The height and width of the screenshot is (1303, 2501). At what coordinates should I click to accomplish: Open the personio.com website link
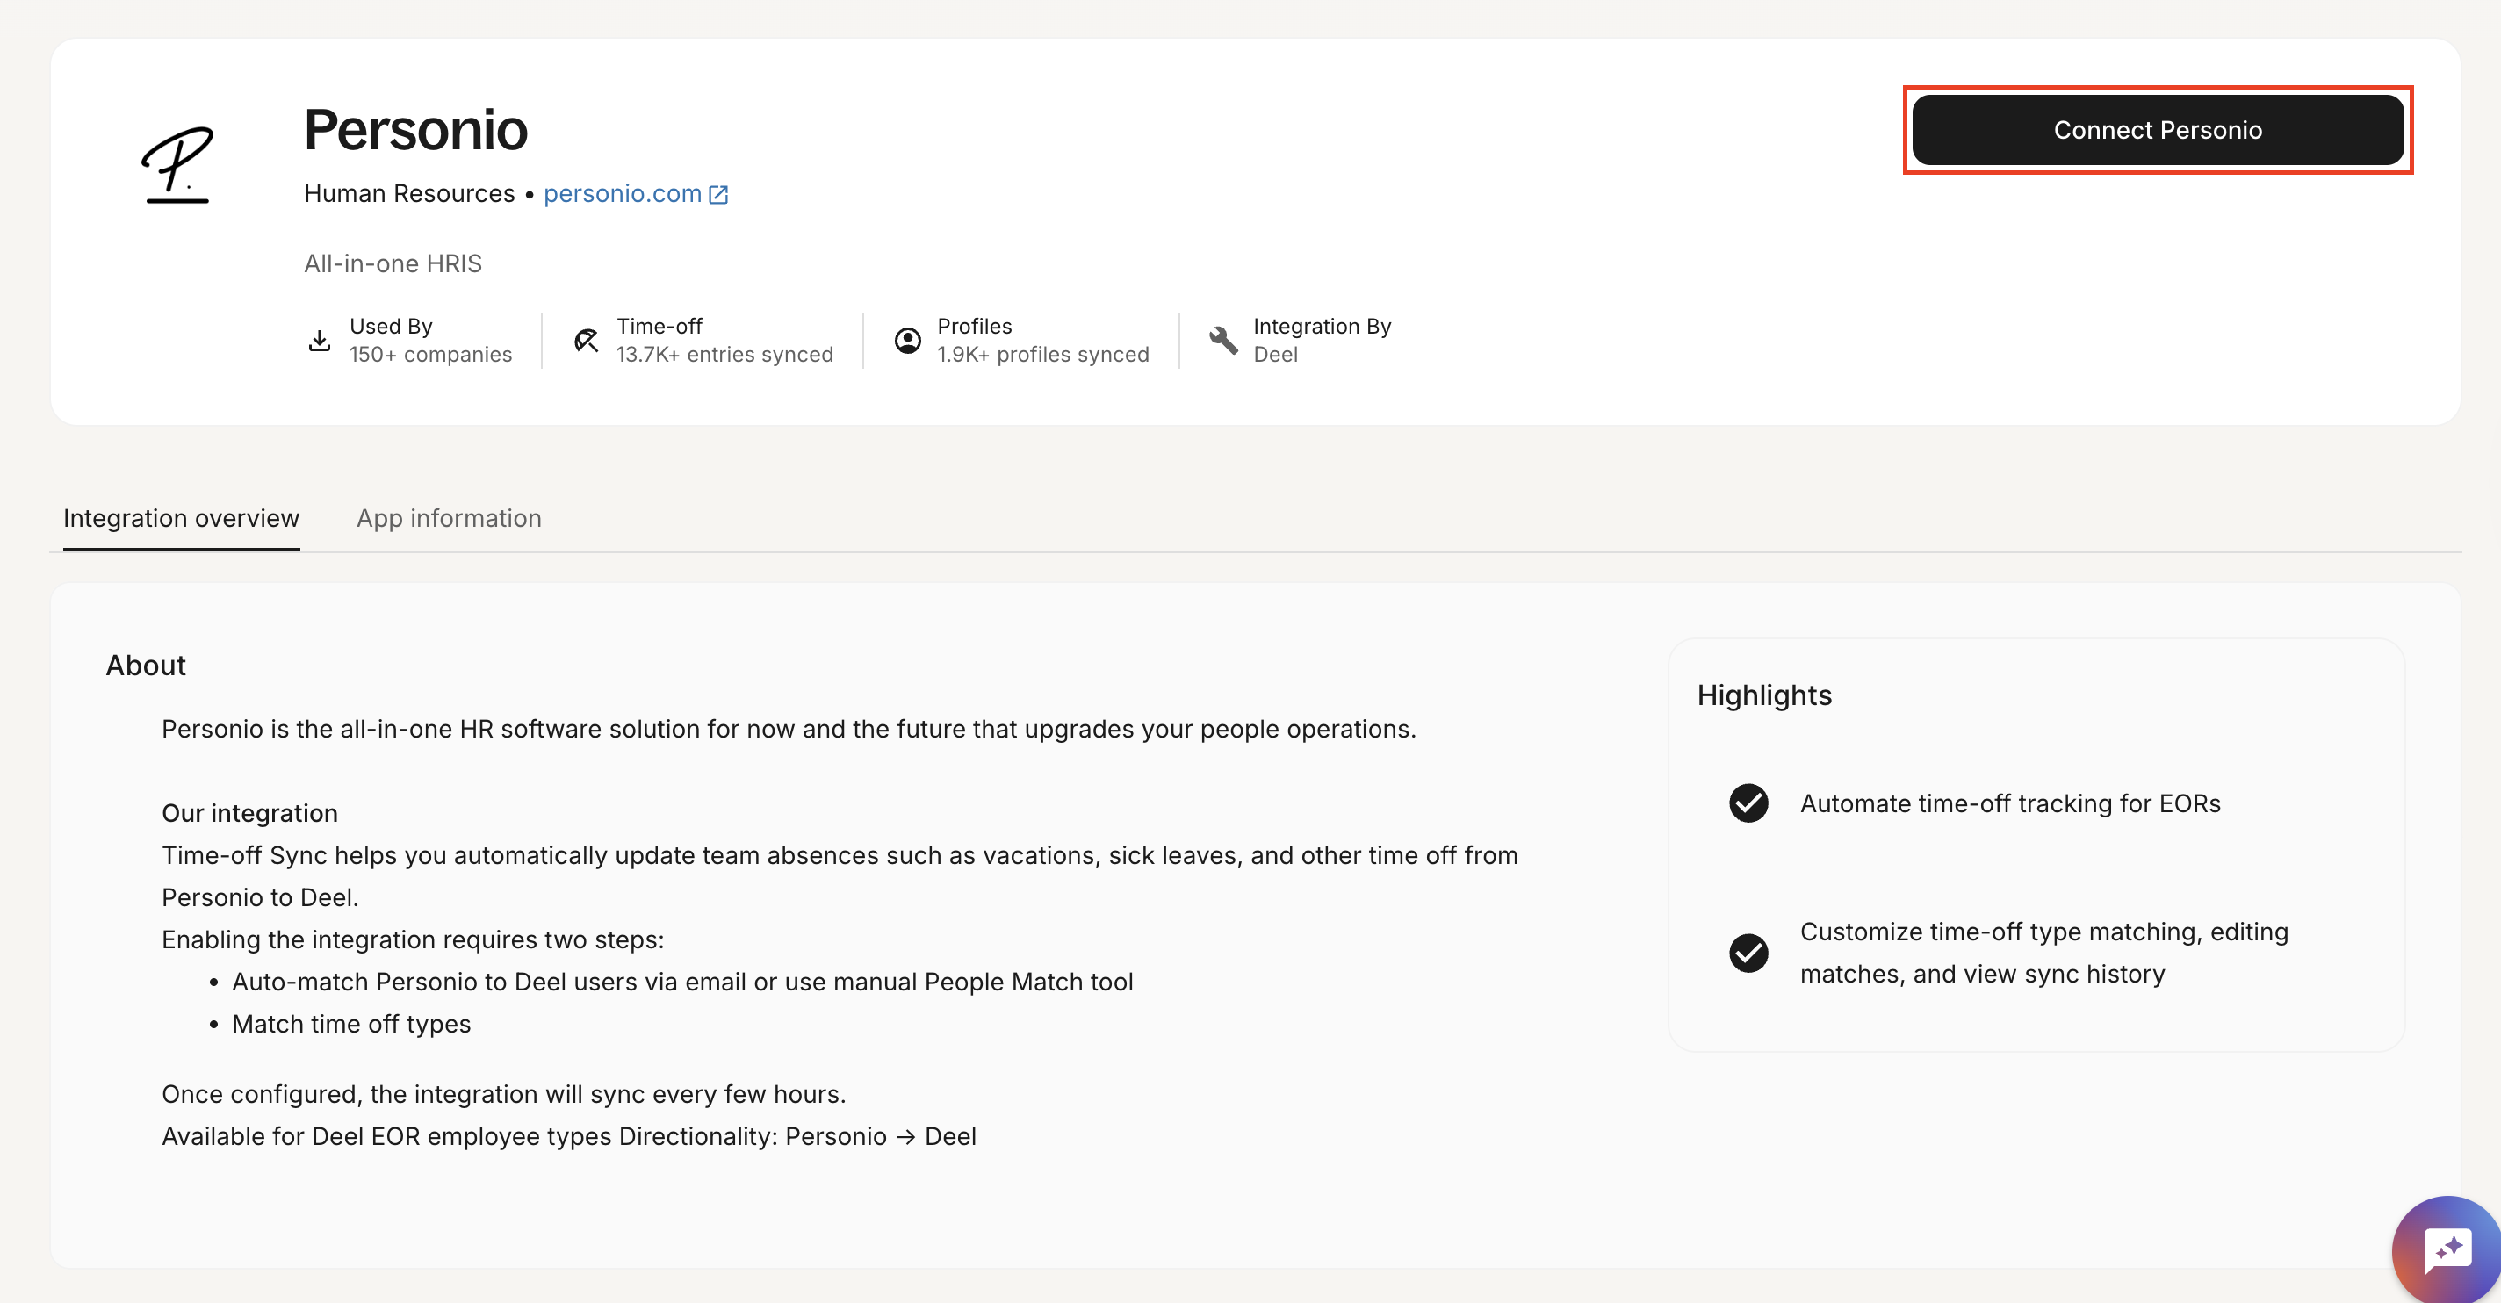(x=623, y=194)
